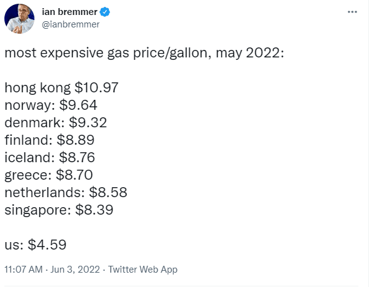Select the denmark: $9.32 line
This screenshot has height=287, width=369.
click(x=56, y=122)
